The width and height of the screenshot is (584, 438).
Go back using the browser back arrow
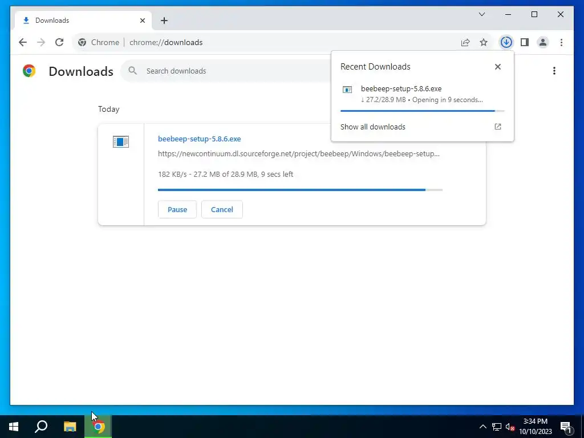[x=23, y=42]
